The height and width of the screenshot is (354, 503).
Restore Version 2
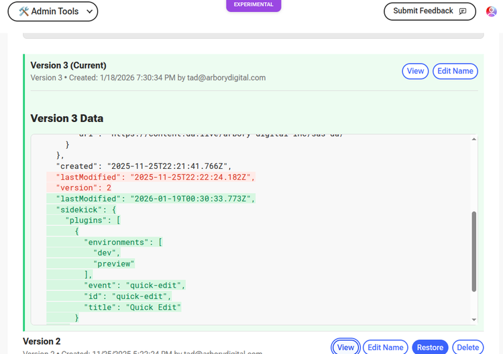(x=430, y=347)
